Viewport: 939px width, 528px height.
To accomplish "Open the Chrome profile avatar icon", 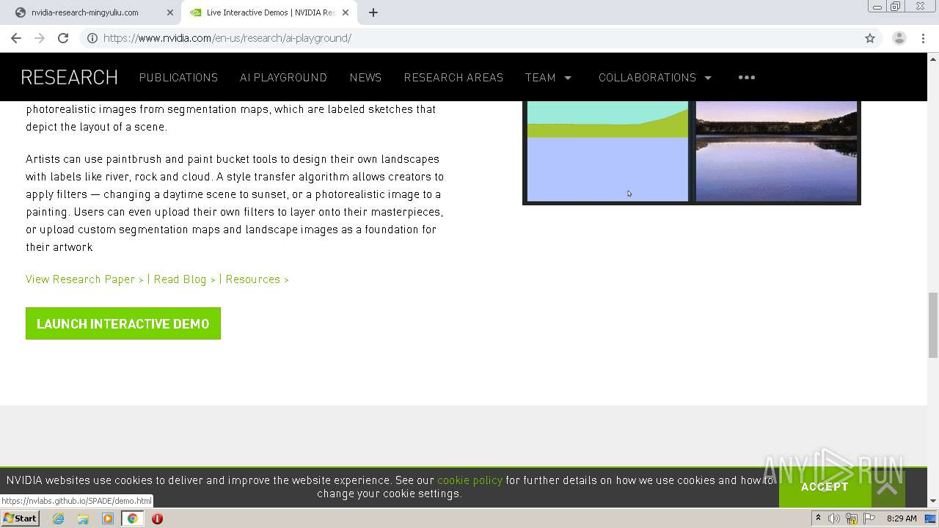I will pyautogui.click(x=899, y=38).
